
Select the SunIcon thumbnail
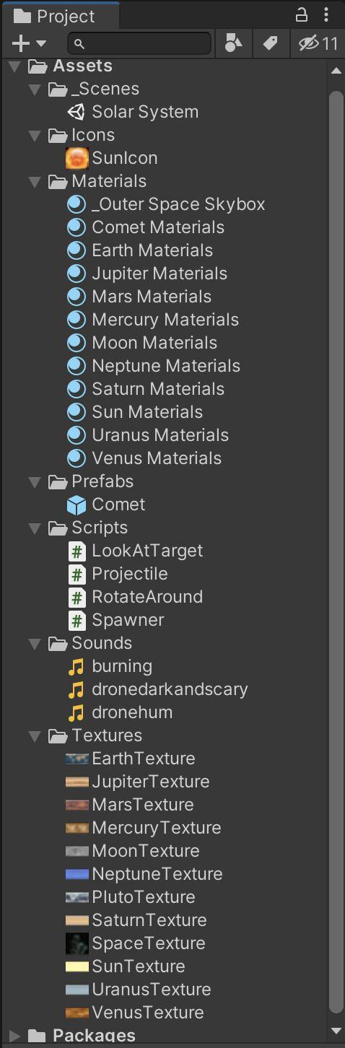click(x=77, y=158)
